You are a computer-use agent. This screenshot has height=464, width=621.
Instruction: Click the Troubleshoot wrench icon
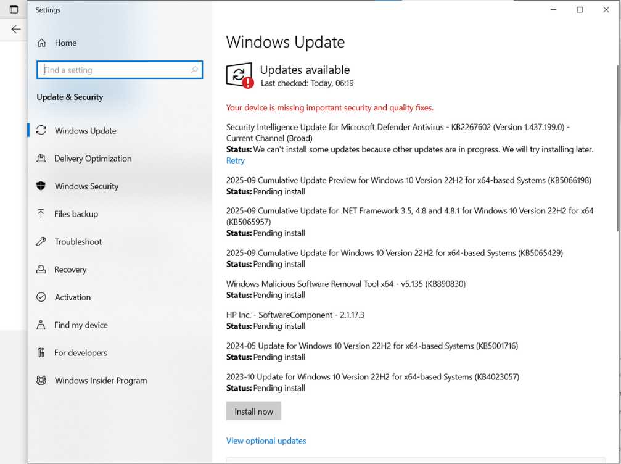[41, 242]
